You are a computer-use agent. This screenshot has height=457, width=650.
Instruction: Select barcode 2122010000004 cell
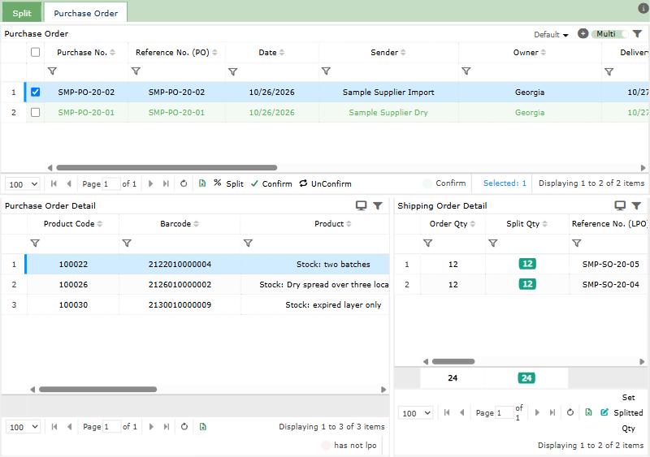[180, 265]
